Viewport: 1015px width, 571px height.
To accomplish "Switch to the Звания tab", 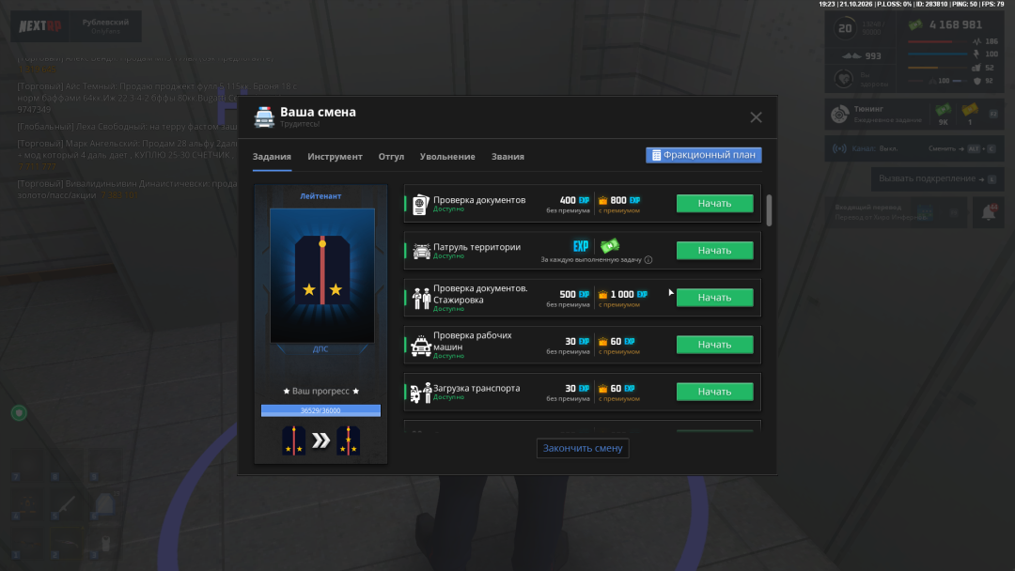I will coord(507,157).
